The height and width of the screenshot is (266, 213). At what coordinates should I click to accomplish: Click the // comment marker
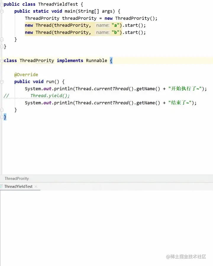pos(6,96)
